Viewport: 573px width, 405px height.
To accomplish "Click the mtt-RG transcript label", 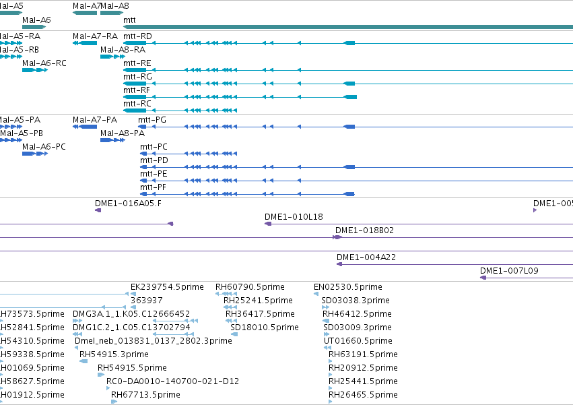I will point(137,77).
